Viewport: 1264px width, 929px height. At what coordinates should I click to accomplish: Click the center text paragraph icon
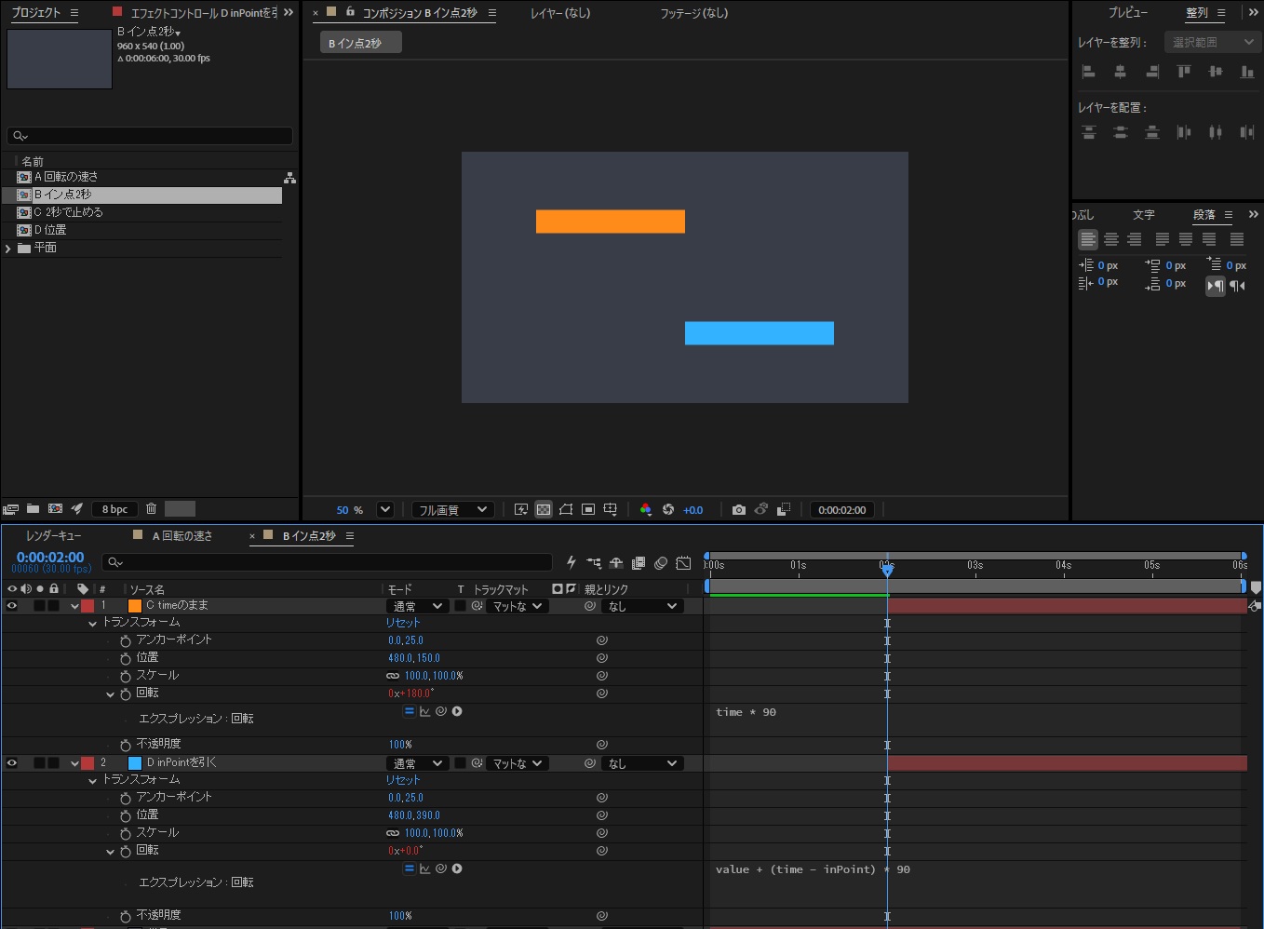(x=1111, y=240)
